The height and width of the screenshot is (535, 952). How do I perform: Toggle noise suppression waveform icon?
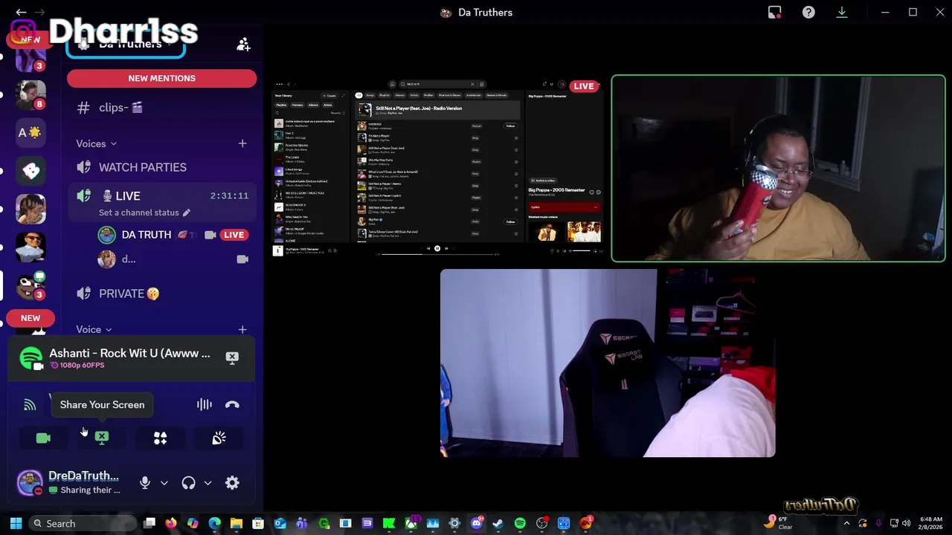pos(204,405)
